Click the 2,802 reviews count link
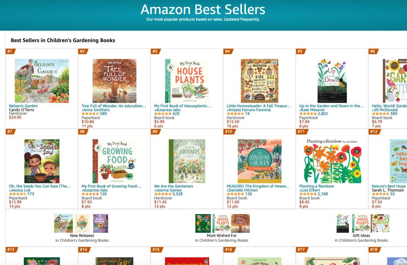 tap(323, 114)
